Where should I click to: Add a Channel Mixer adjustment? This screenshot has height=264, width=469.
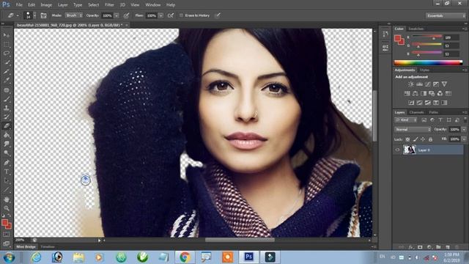440,93
